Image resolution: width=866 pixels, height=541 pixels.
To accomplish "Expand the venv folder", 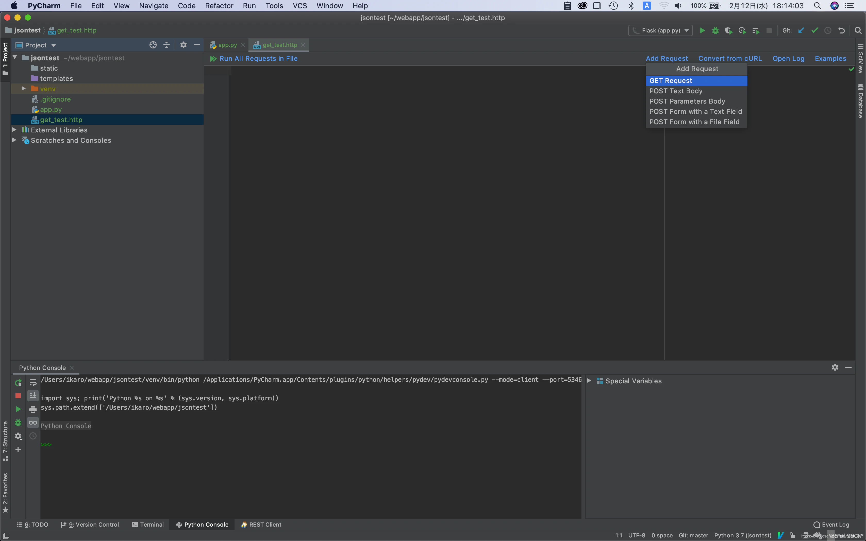I will tap(24, 88).
